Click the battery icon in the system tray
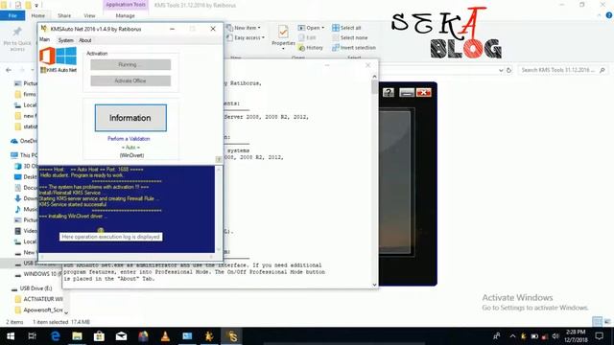Image resolution: width=614 pixels, height=345 pixels. 534,336
